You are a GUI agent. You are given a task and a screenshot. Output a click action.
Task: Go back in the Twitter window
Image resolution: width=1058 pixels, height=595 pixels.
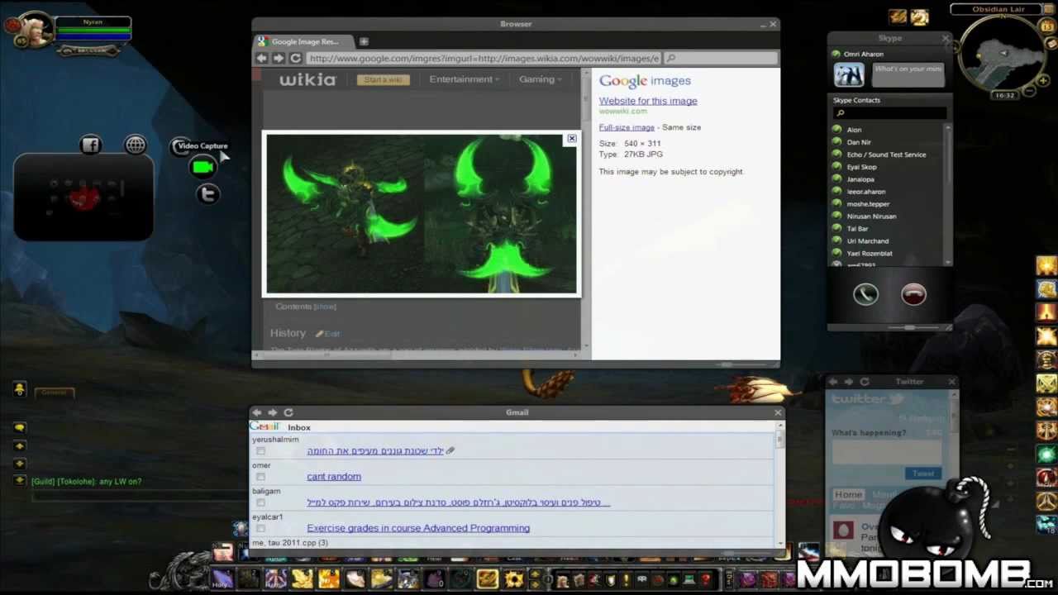833,382
